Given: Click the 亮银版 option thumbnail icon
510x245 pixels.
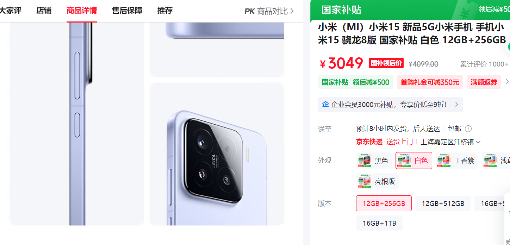Looking at the screenshot, I should click(x=365, y=181).
